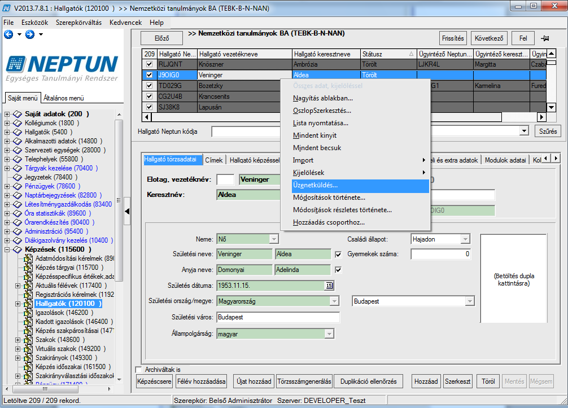Open the Születési ország dropdown showing Magyarország
The width and height of the screenshot is (568, 408).
(x=334, y=301)
